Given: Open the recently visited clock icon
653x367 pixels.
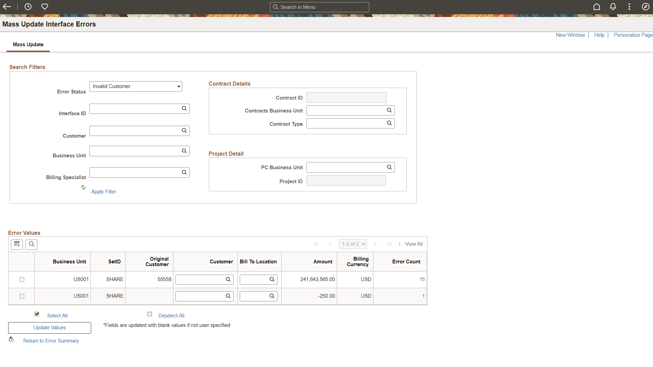Looking at the screenshot, I should [x=28, y=7].
